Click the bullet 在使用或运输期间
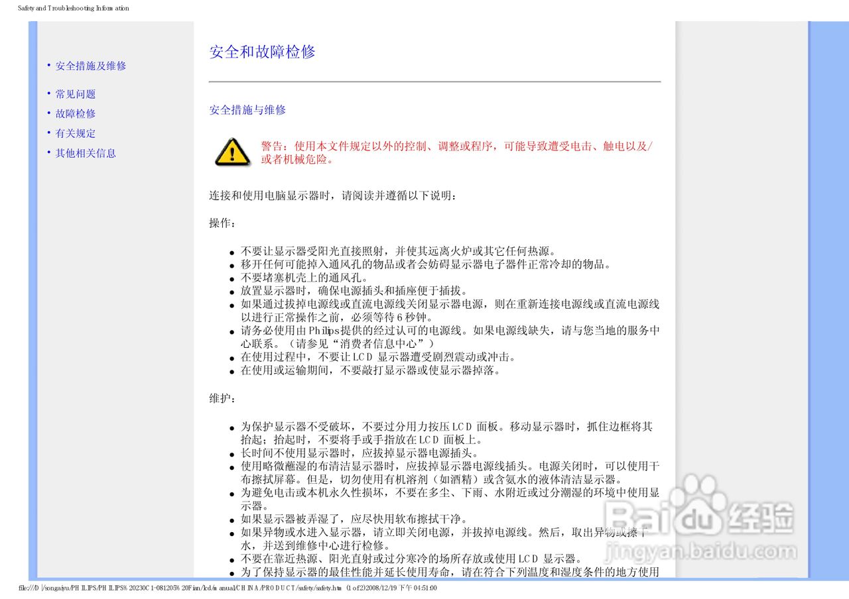849x599 pixels. coord(370,370)
